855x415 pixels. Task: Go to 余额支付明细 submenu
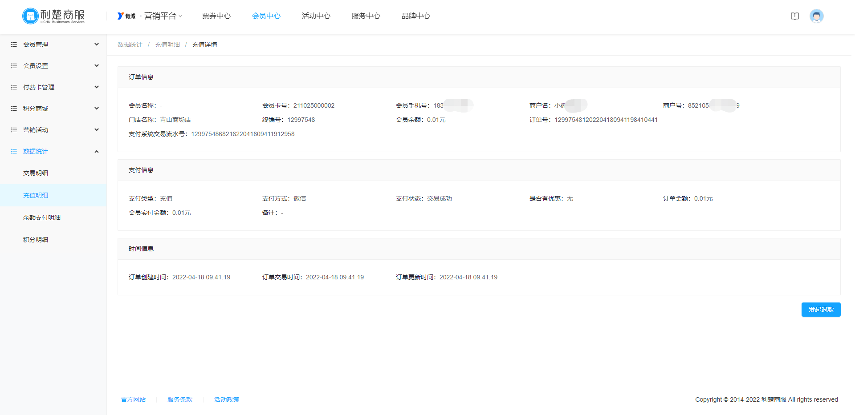point(53,218)
